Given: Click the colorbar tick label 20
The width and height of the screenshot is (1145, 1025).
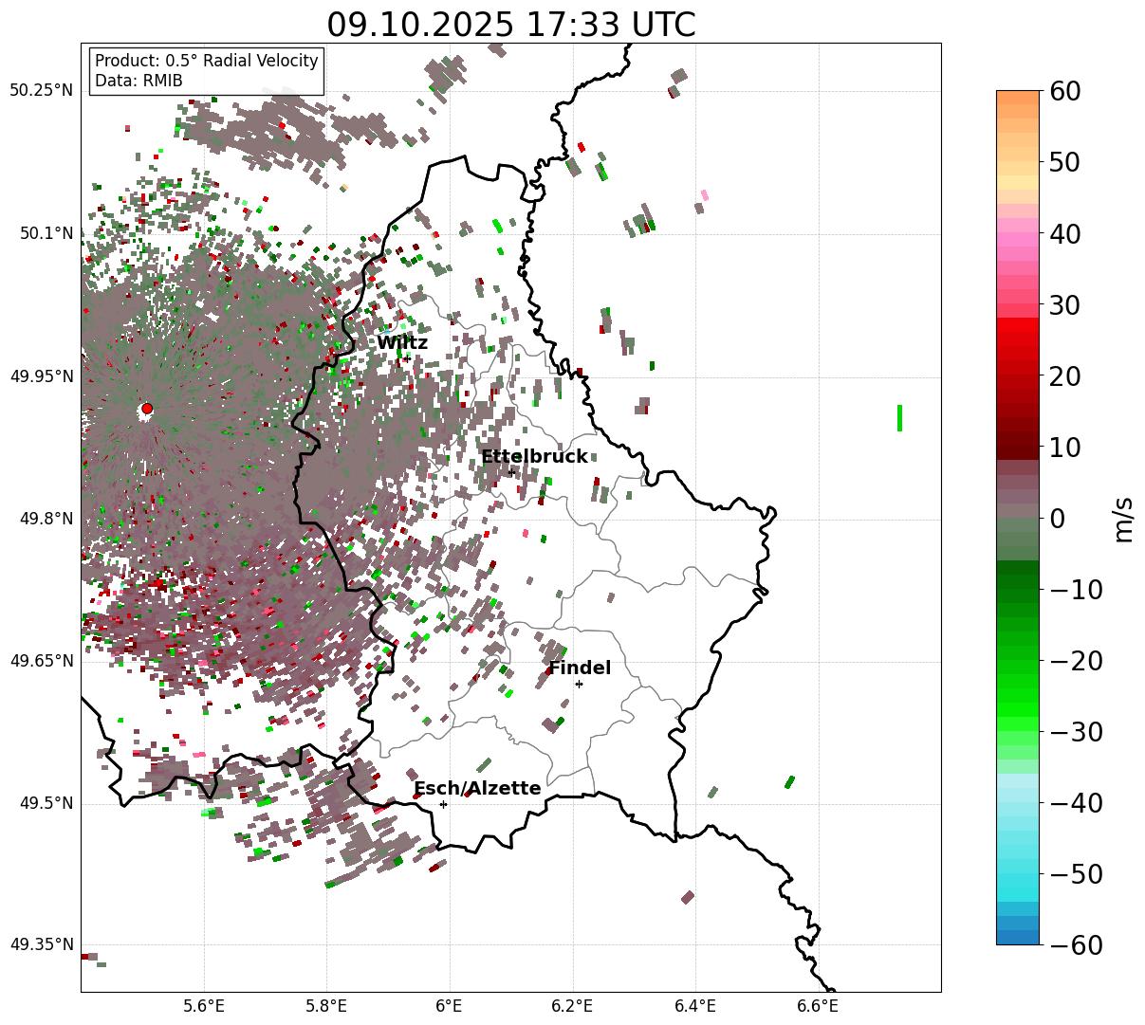Looking at the screenshot, I should coord(1063,375).
